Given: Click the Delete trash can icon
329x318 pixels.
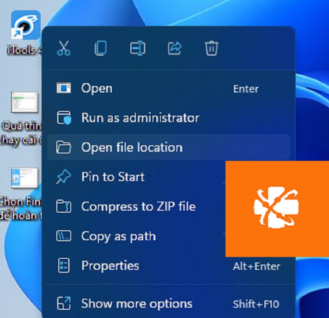Looking at the screenshot, I should point(211,48).
